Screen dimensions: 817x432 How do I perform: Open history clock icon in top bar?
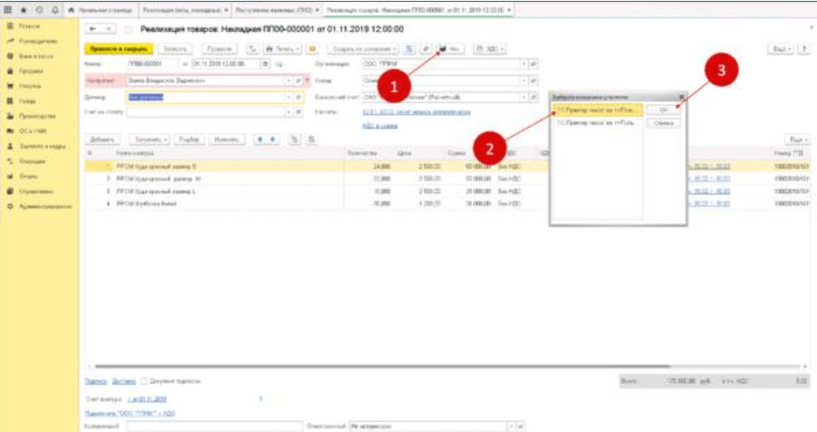coord(39,10)
